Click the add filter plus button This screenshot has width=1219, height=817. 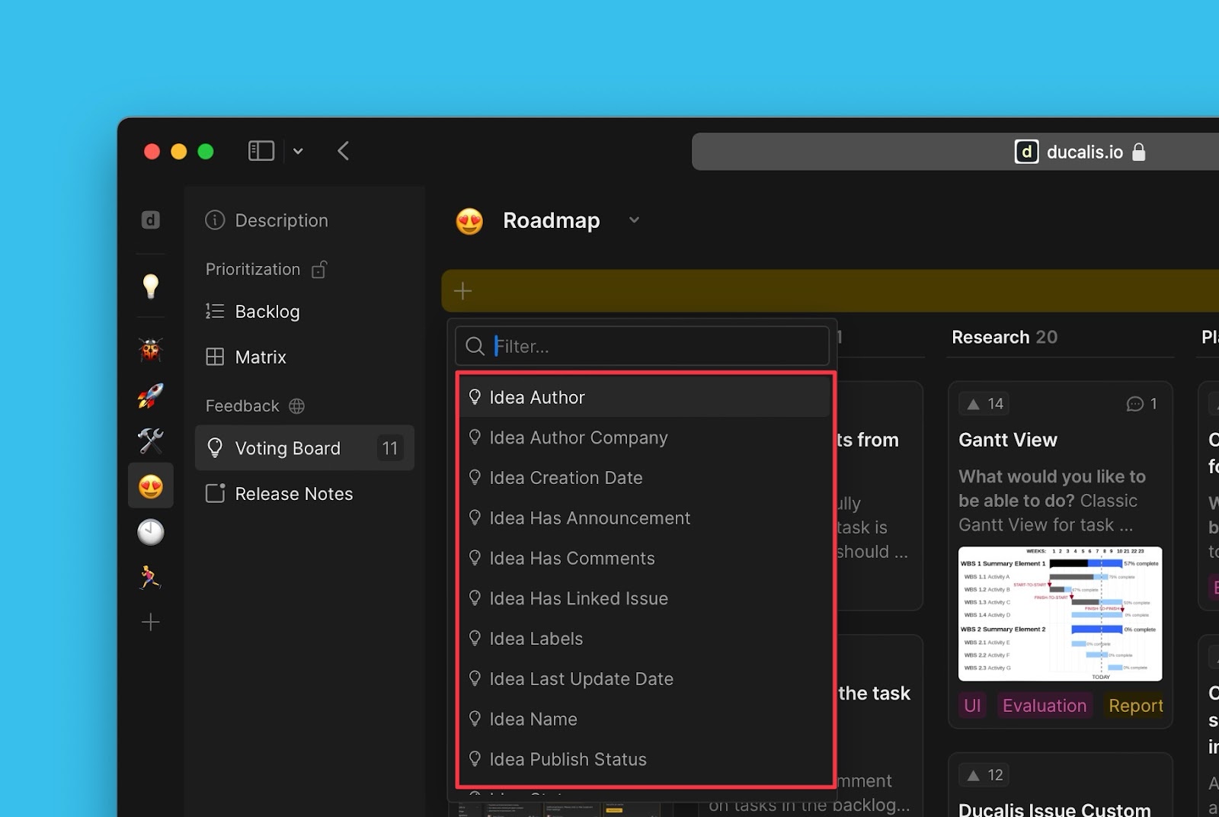tap(462, 291)
